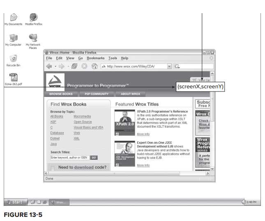265x221 pixels.
Task: Click the vertical scrollbar down arrow
Action: (212, 168)
